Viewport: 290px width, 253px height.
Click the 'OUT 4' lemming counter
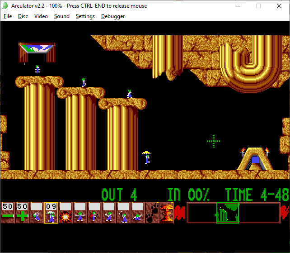point(119,195)
